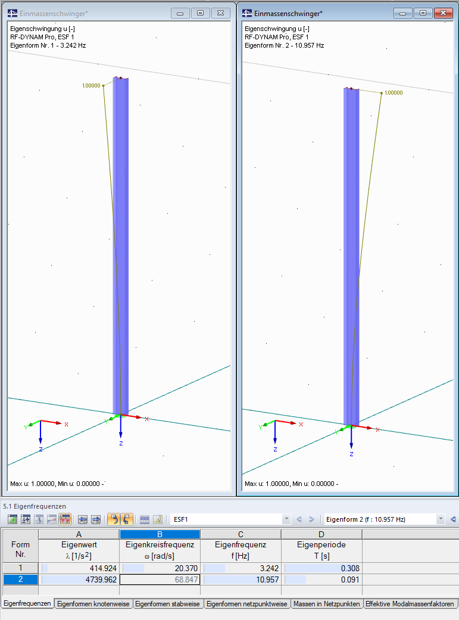This screenshot has width=459, height=620.
Task: Click the grayed-out down-arrow toolbar icon
Action: point(38,519)
